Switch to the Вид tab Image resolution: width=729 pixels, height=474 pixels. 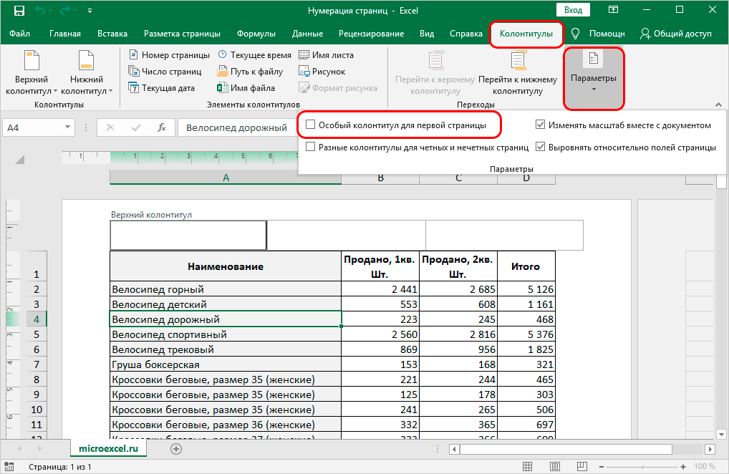(x=427, y=34)
